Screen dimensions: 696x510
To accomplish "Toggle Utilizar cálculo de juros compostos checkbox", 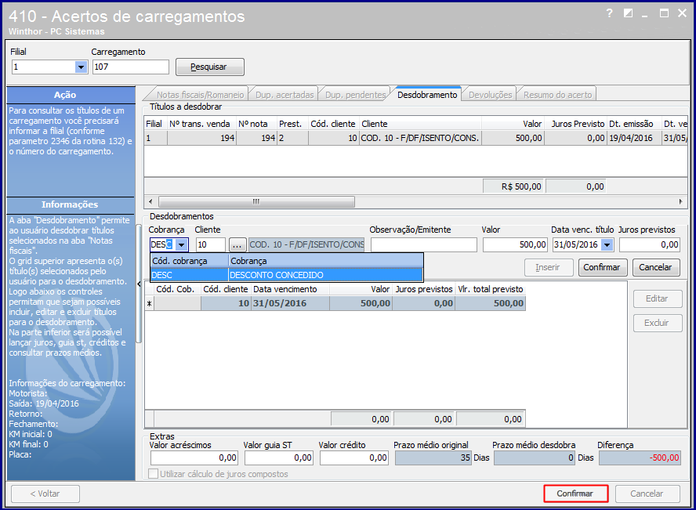I will tap(153, 474).
